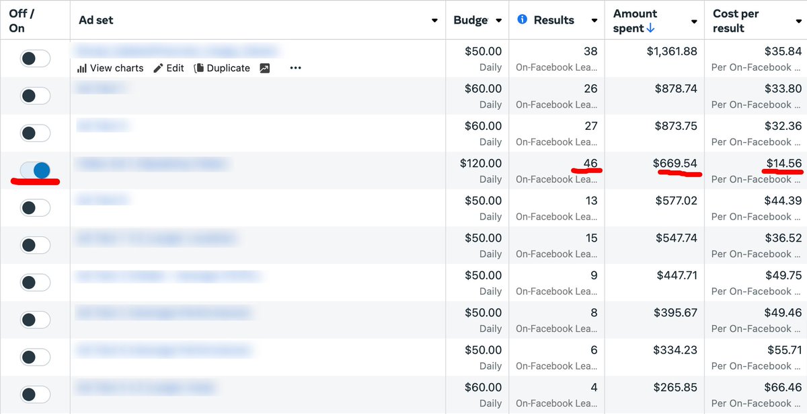
Task: Click the $334.23 amount spent cell
Action: click(x=676, y=350)
